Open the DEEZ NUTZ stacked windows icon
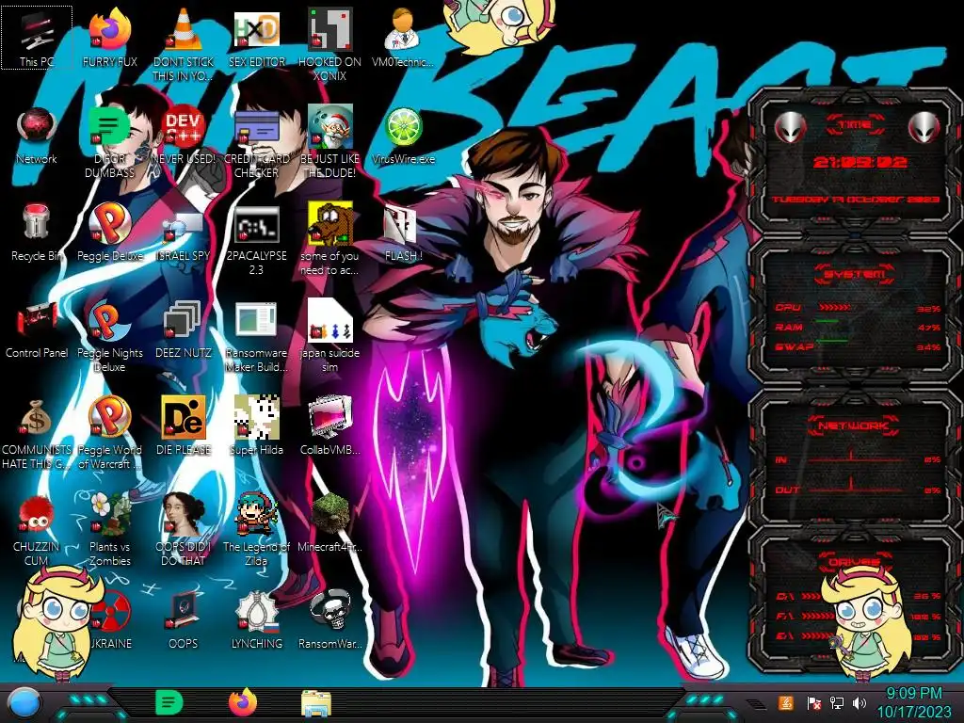The image size is (964, 723). point(184,329)
